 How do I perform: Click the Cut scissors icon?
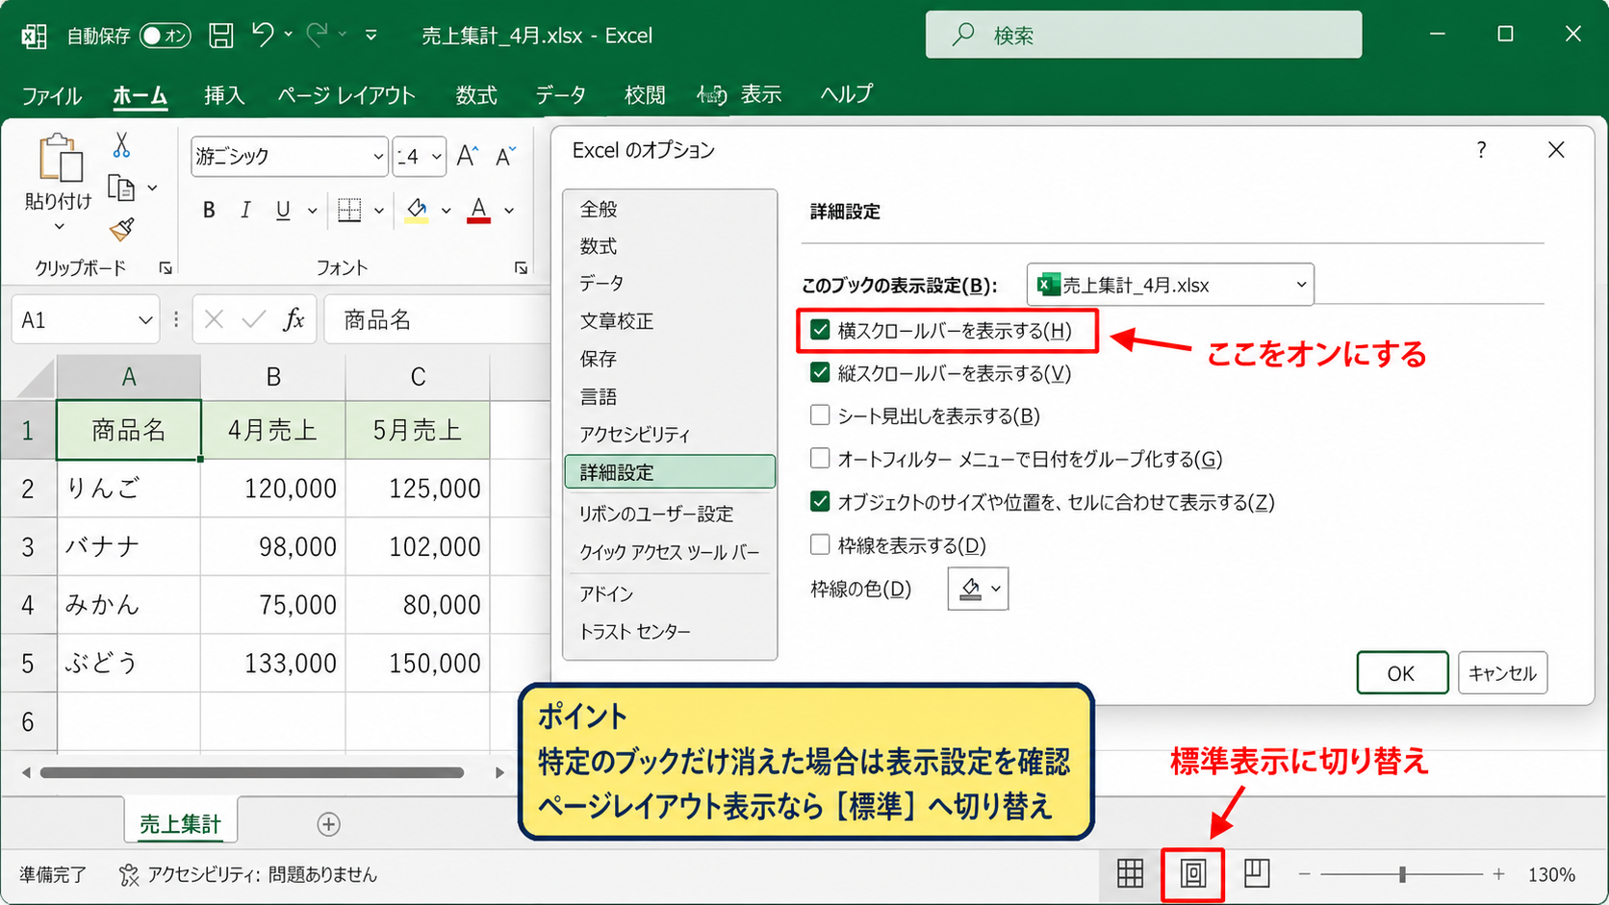click(121, 145)
